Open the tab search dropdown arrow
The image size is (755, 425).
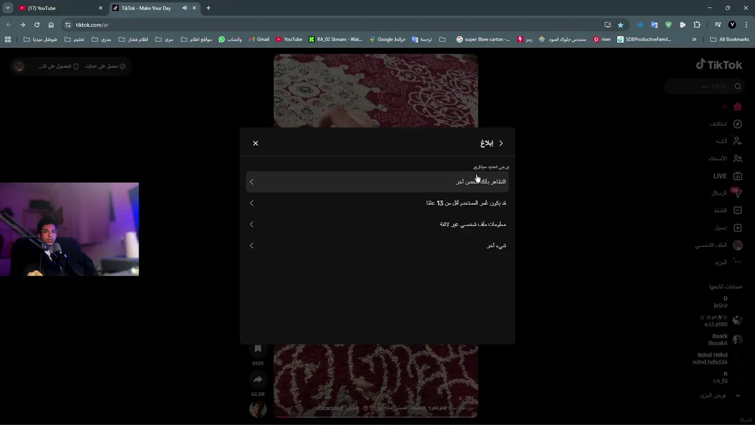(8, 8)
